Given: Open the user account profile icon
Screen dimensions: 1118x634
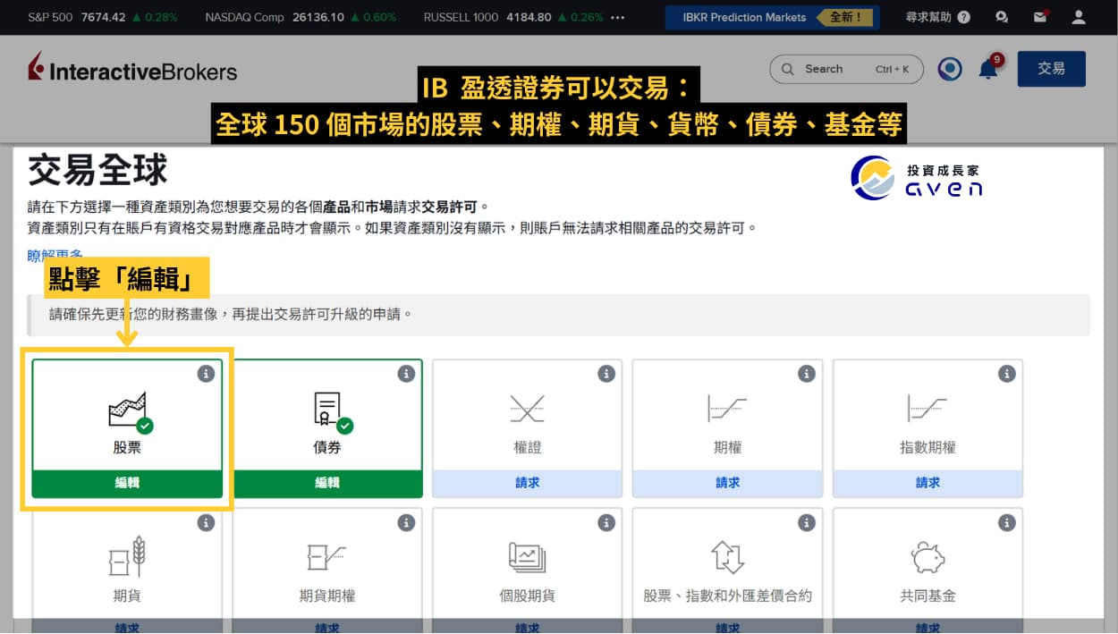Looking at the screenshot, I should coord(1079,16).
